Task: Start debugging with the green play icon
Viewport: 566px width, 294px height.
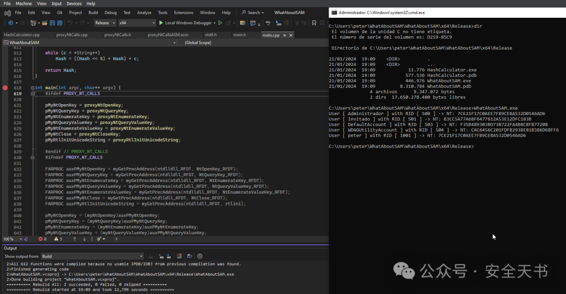Action: [x=161, y=22]
